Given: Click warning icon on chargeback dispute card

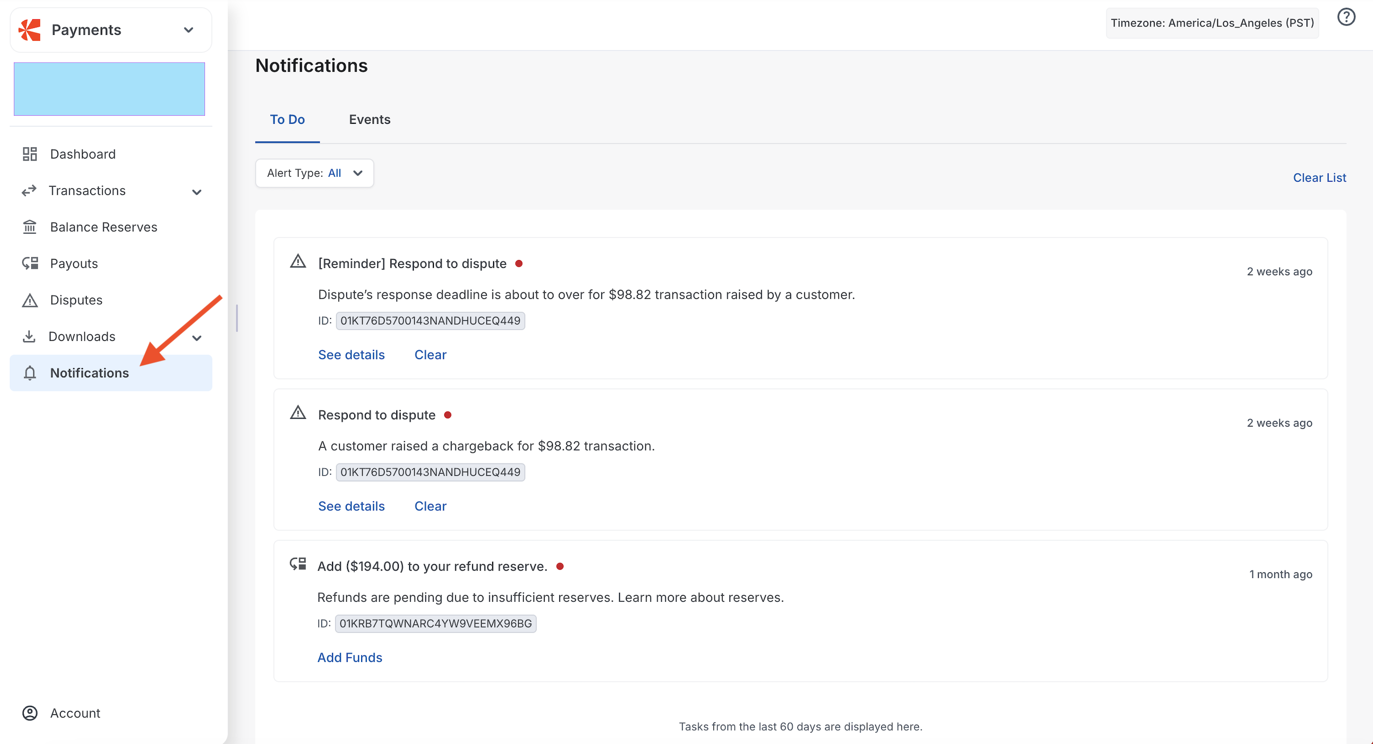Looking at the screenshot, I should 298,413.
